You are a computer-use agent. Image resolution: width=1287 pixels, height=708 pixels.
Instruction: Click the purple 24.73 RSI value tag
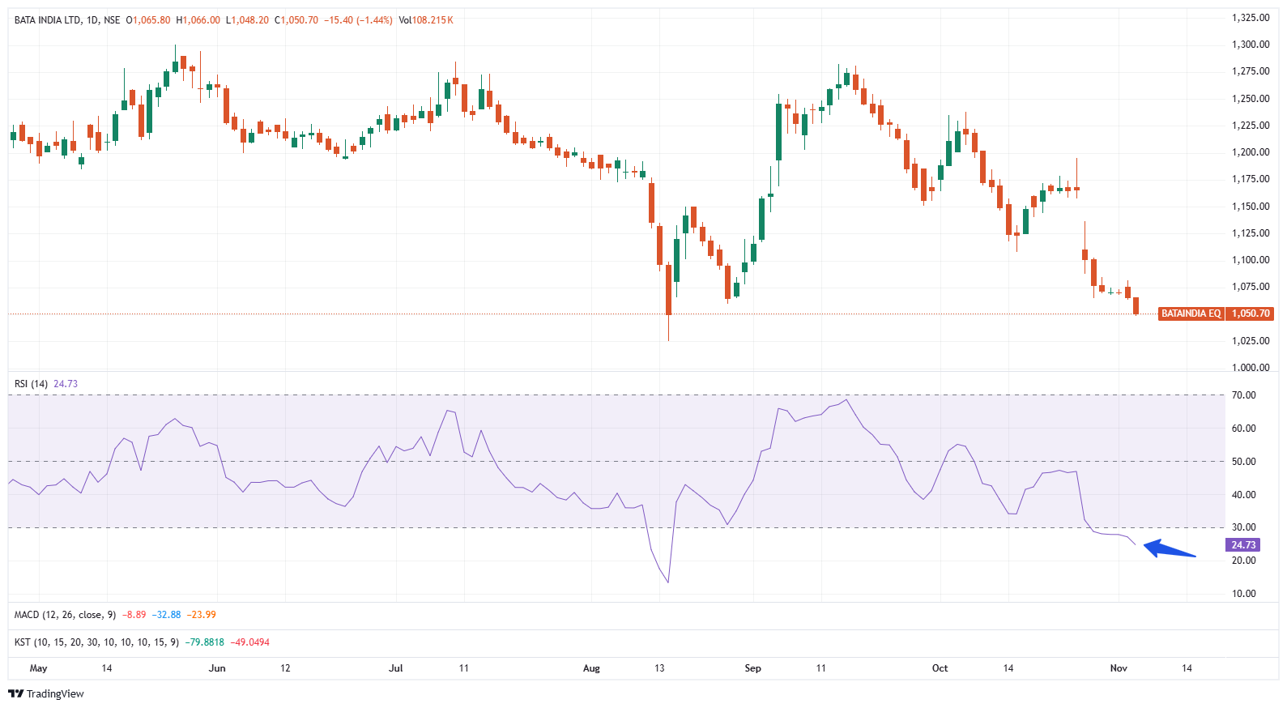pyautogui.click(x=1243, y=545)
